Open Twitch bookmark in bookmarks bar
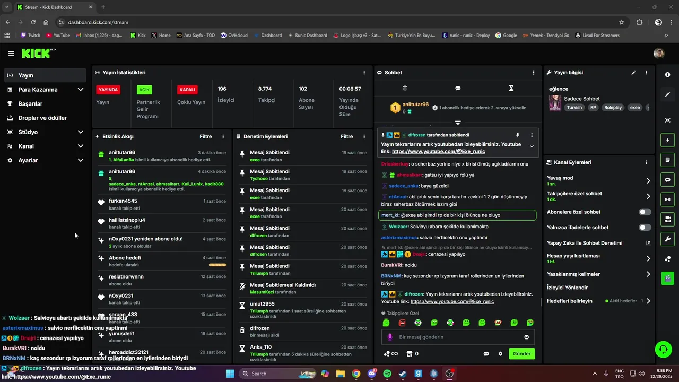The width and height of the screenshot is (679, 382). (30, 35)
